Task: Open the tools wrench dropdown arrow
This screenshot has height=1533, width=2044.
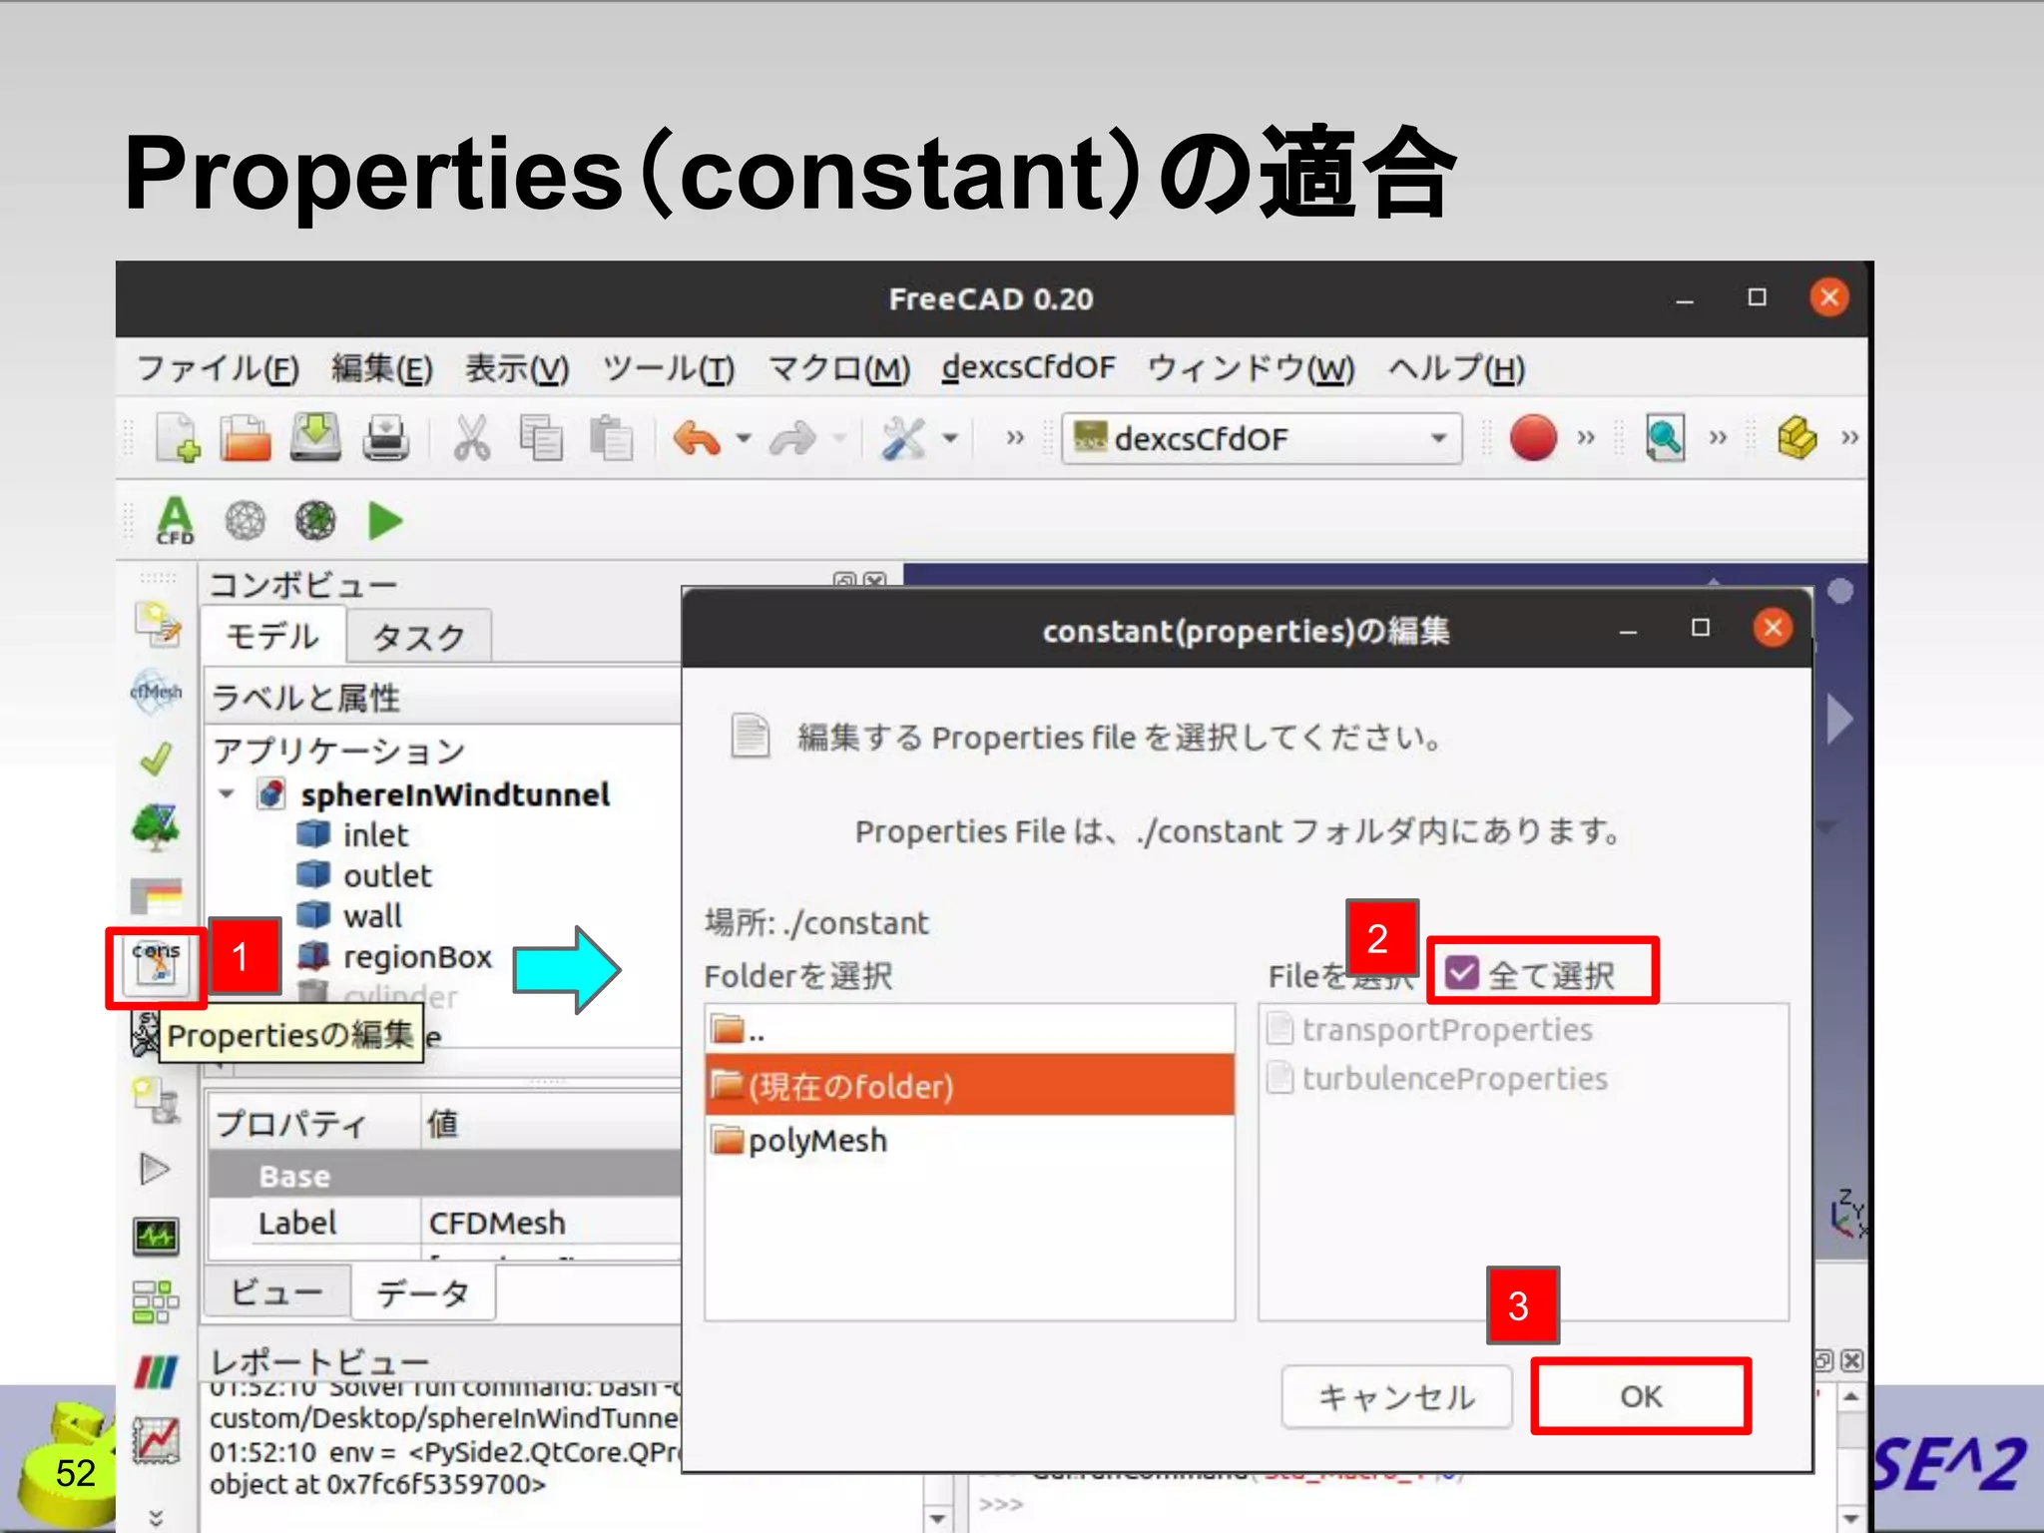Action: (950, 438)
